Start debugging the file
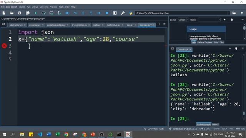The height and width of the screenshot is (138, 246). (x=67, y=13)
